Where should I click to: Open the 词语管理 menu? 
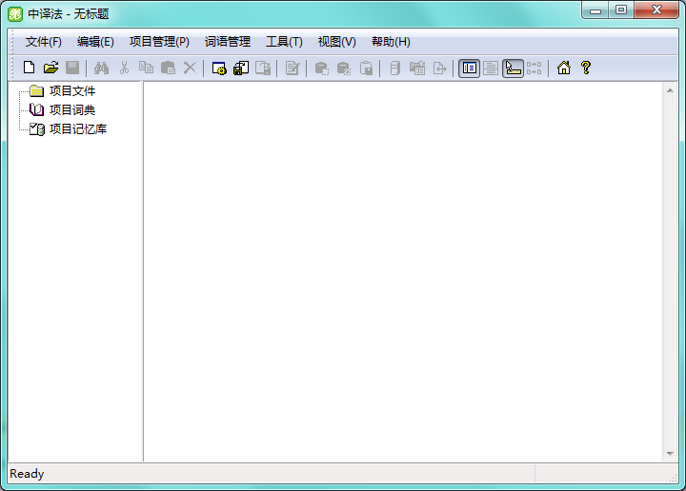pos(228,42)
